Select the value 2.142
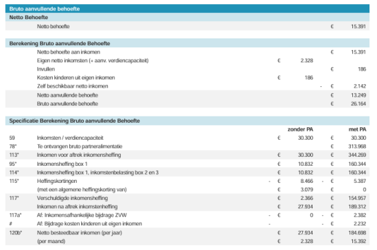The image size is (377, 250). click(360, 86)
